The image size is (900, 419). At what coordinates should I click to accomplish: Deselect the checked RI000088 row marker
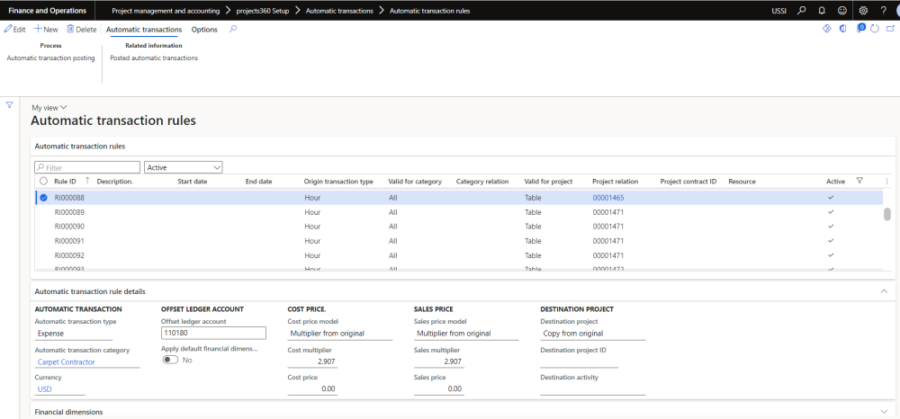(43, 197)
